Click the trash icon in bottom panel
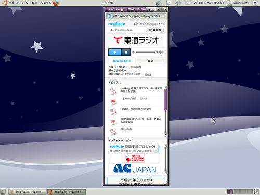 tap(256, 192)
